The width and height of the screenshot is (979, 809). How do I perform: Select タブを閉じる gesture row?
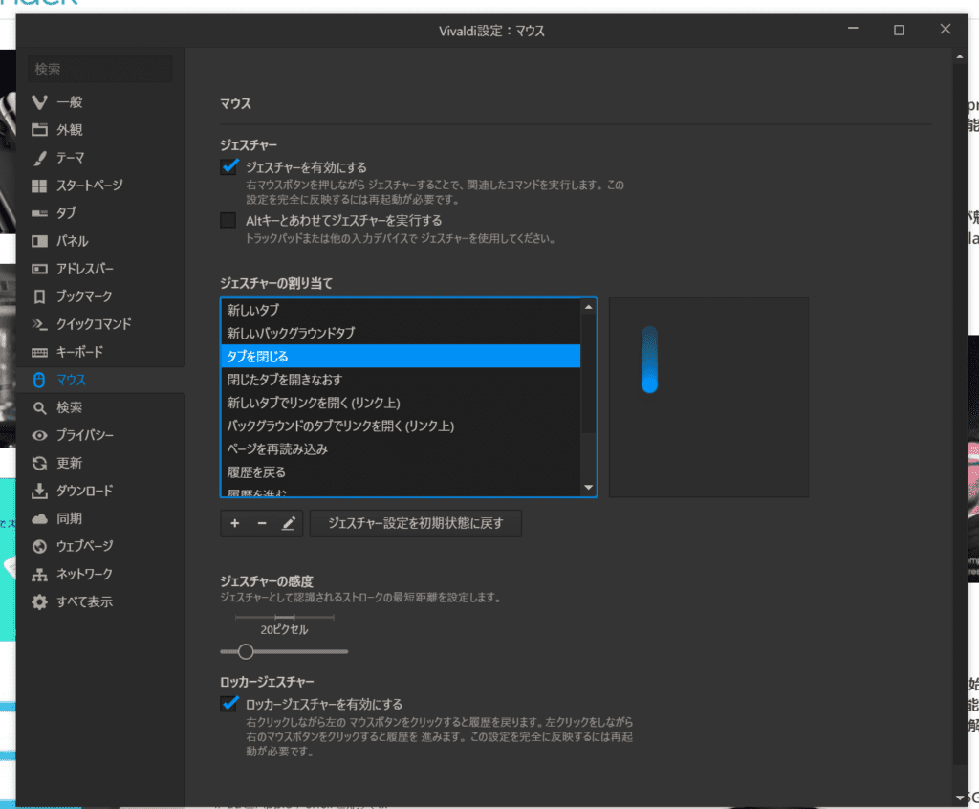401,356
